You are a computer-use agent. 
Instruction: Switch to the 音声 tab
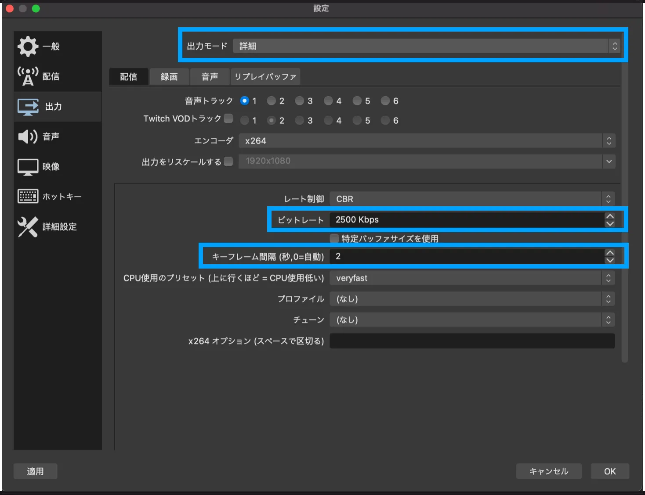210,77
